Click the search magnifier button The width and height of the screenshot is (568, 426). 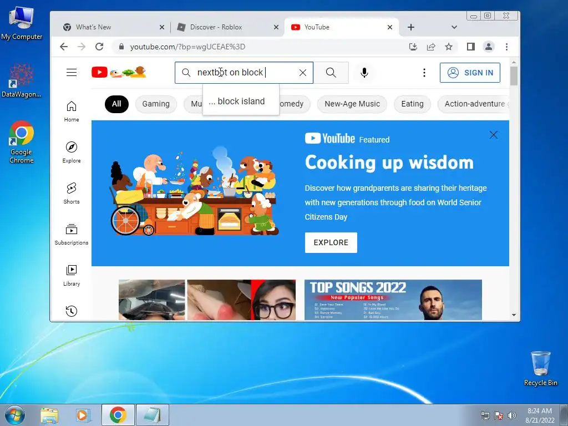tap(331, 73)
